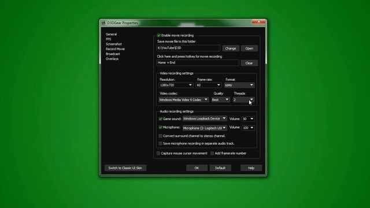
Task: Open the Microphone Volume dropdown
Action: (248, 128)
